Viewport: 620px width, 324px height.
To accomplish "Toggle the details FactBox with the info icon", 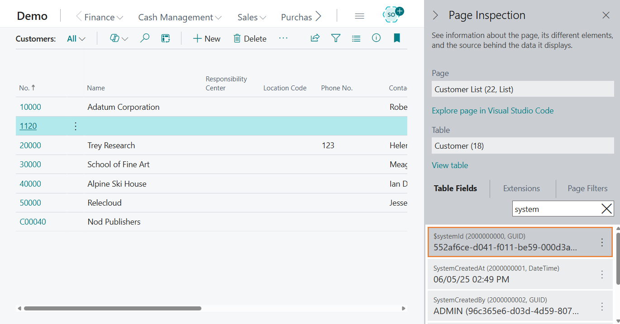I will [376, 38].
